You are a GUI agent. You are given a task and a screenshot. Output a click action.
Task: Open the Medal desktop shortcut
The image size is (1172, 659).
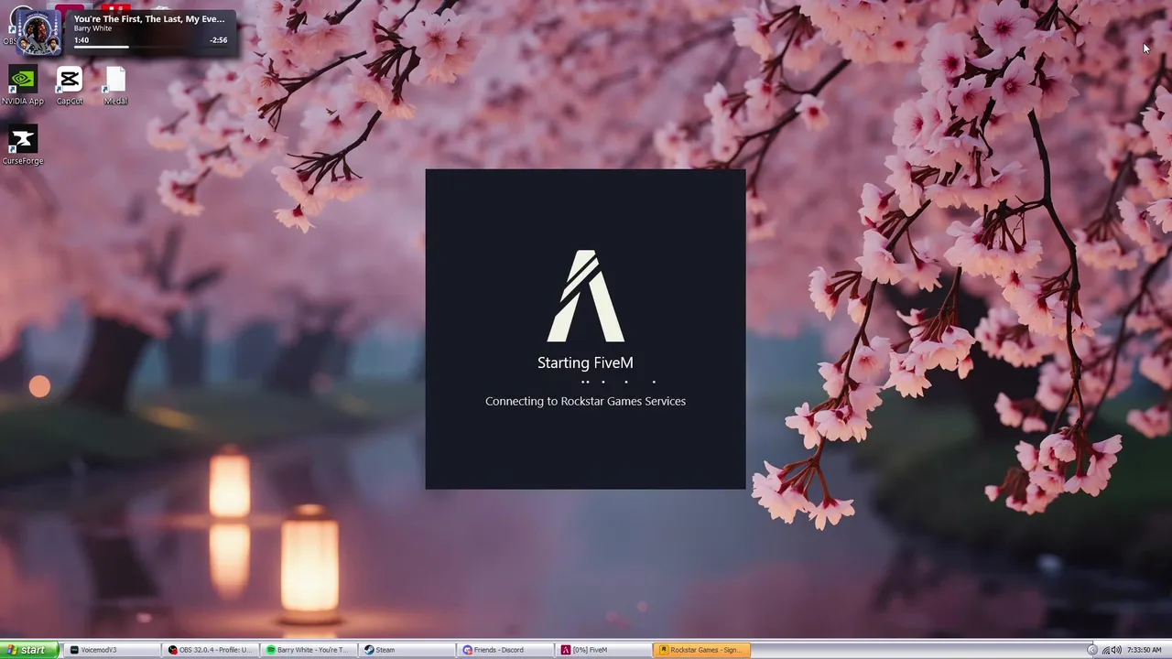coord(115,85)
